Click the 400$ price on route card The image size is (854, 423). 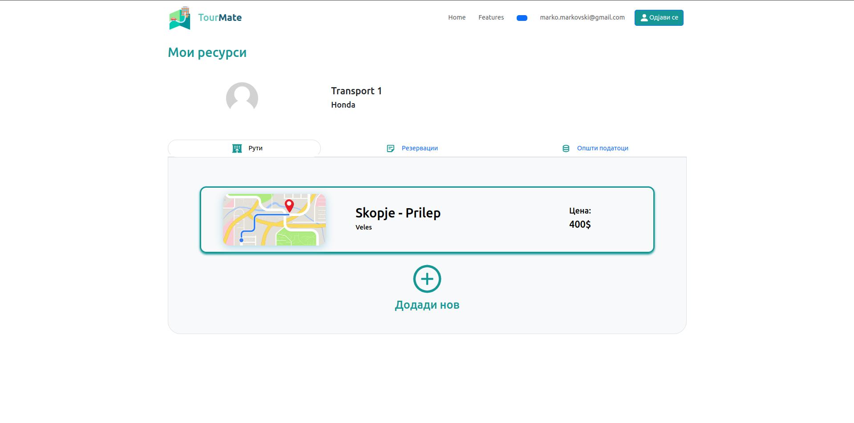coord(580,225)
